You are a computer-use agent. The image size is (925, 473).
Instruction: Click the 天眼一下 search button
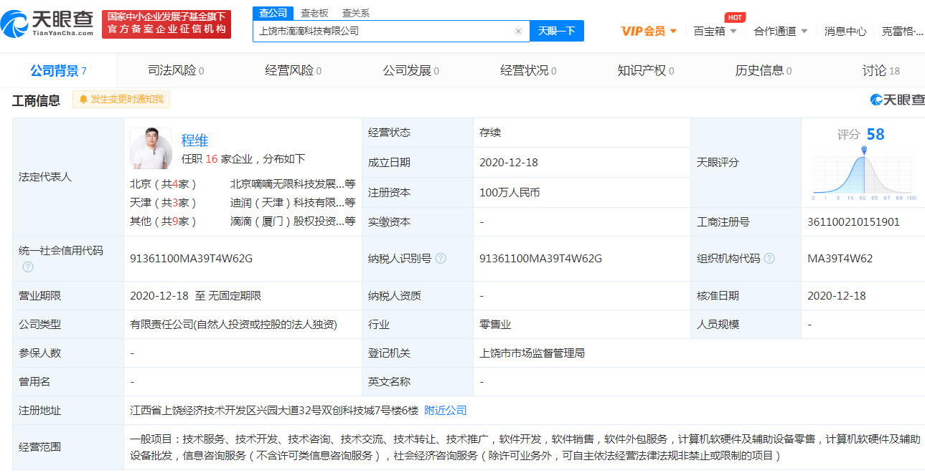tap(557, 31)
